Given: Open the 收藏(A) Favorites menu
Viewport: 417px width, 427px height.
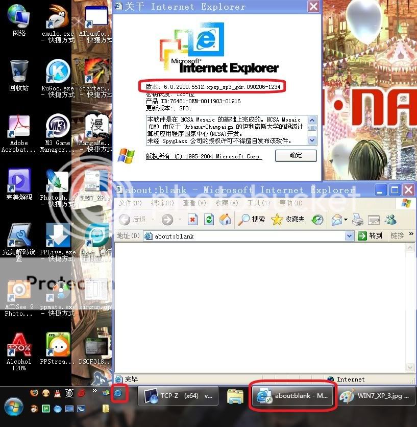Looking at the screenshot, I should tap(227, 203).
